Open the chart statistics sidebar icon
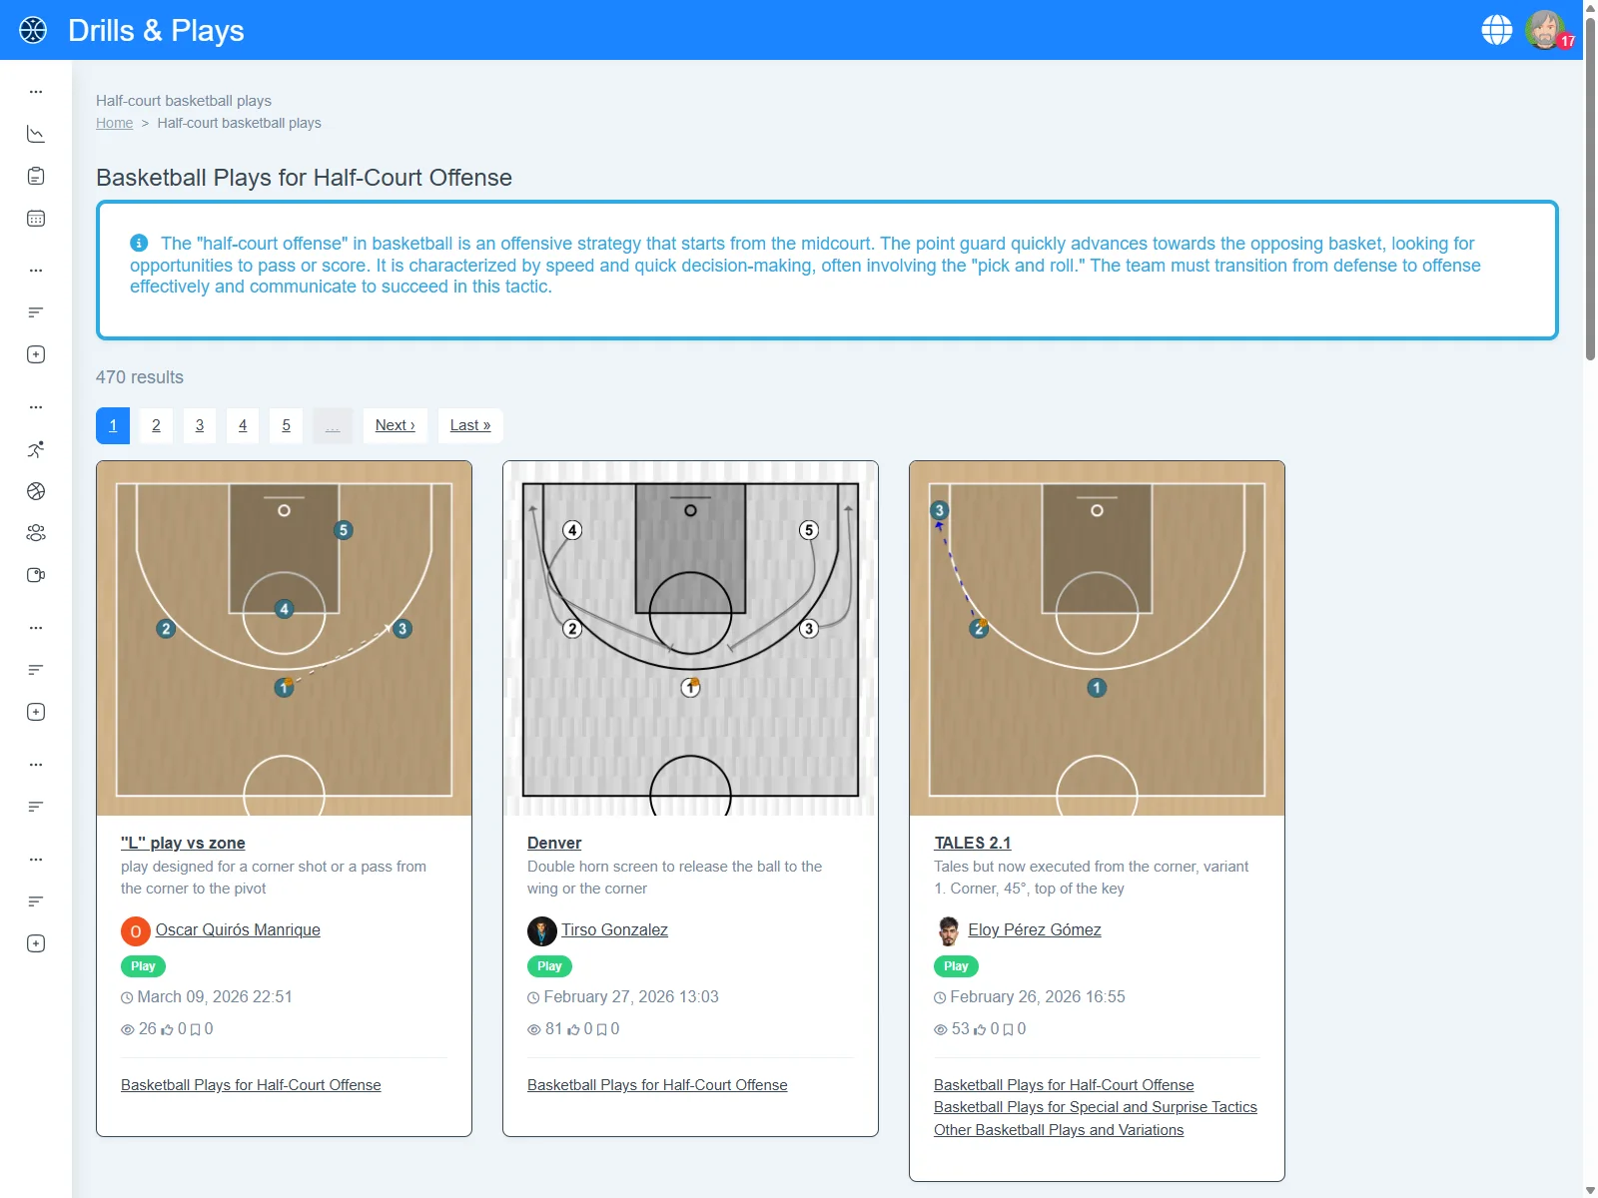 pos(36,134)
